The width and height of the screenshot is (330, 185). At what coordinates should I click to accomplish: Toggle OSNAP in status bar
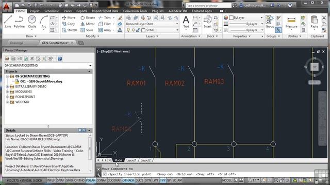point(102,180)
